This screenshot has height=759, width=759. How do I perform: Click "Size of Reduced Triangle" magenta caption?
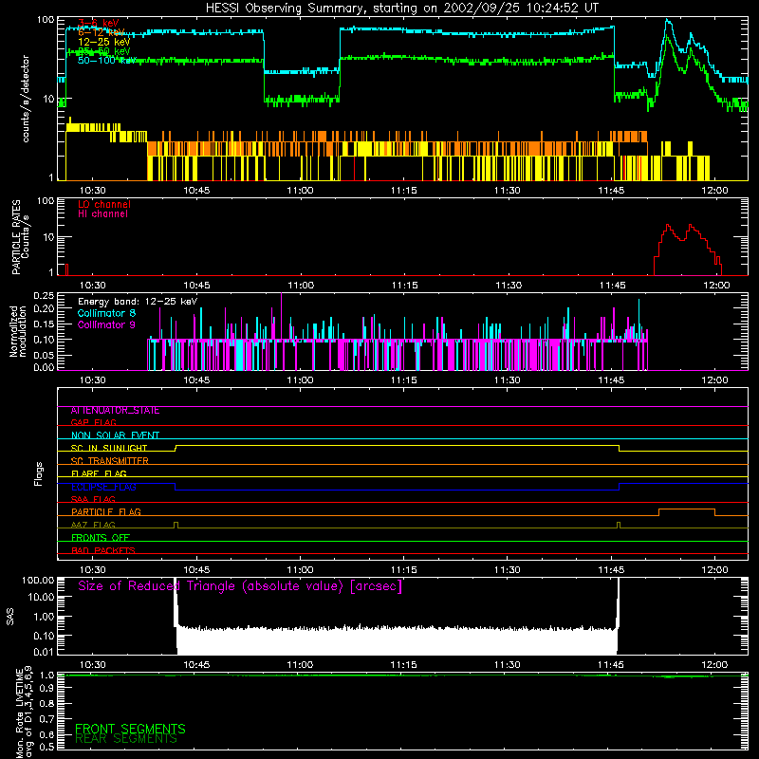tap(240, 586)
